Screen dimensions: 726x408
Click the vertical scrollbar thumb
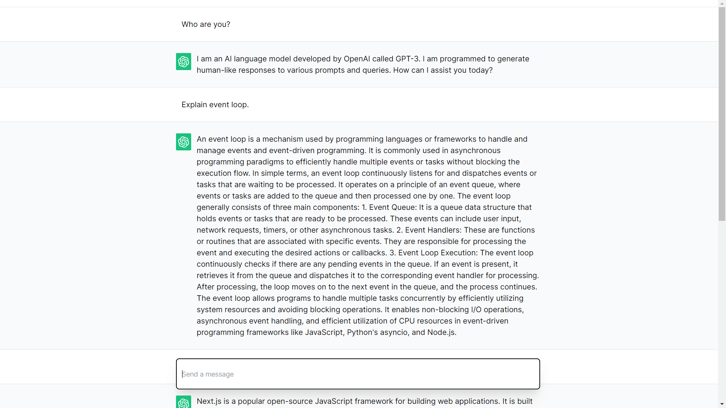click(x=722, y=114)
